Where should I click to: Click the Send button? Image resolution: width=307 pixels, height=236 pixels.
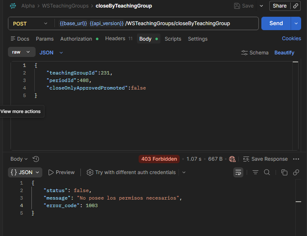(276, 23)
